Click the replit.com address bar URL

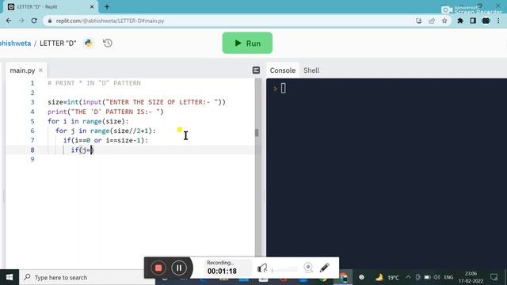pyautogui.click(x=110, y=21)
